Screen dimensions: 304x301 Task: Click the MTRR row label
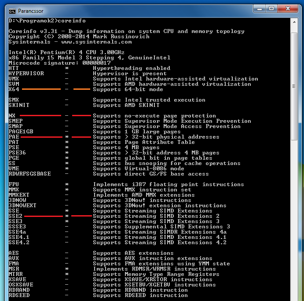point(15,274)
